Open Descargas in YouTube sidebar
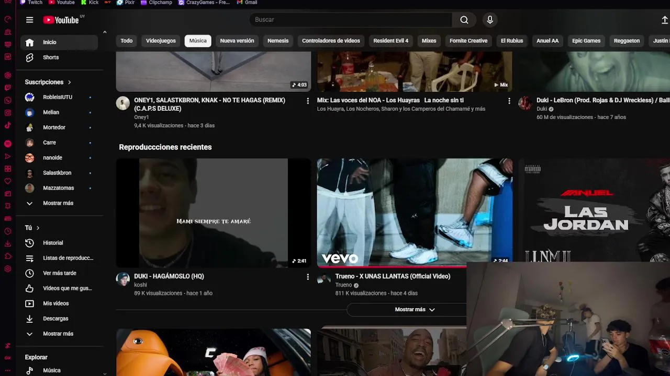This screenshot has height=376, width=670. pyautogui.click(x=59, y=319)
